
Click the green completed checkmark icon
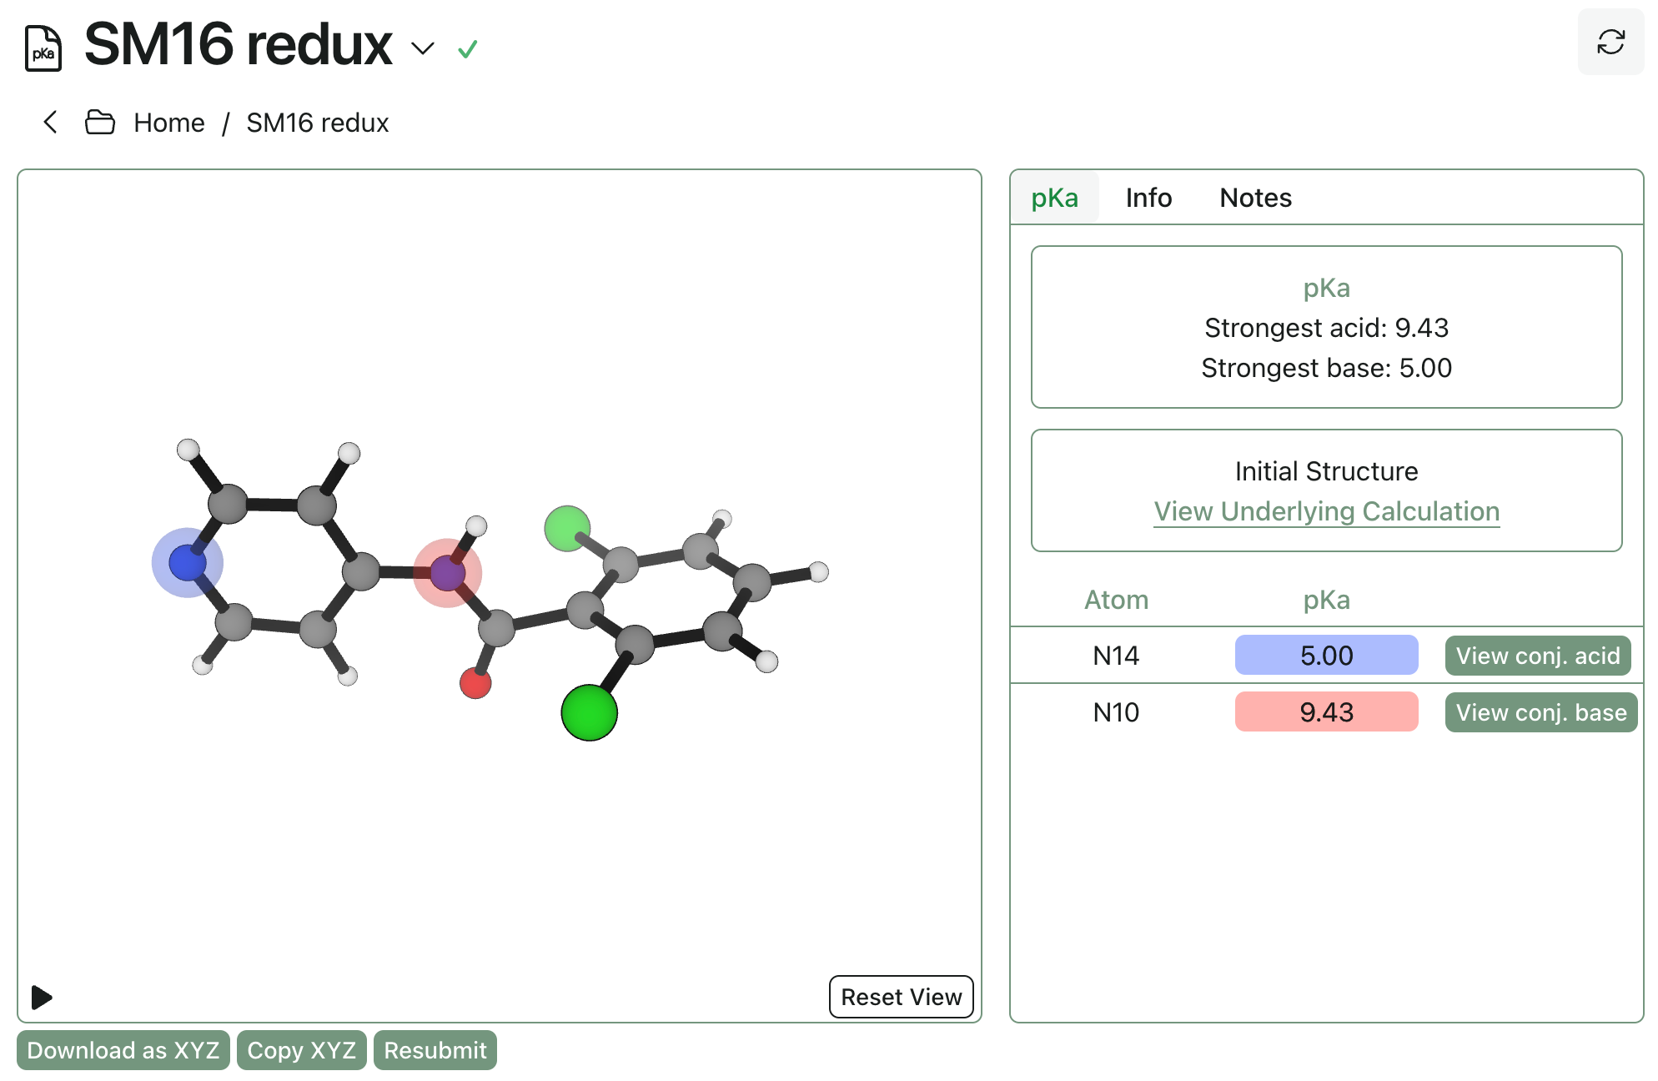click(x=468, y=49)
